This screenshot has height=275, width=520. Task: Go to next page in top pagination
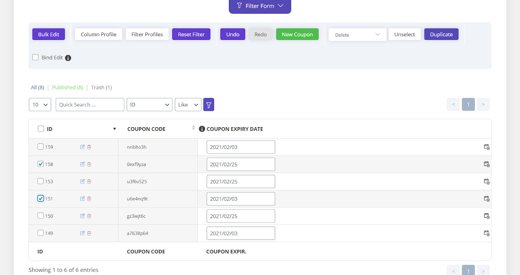point(483,105)
